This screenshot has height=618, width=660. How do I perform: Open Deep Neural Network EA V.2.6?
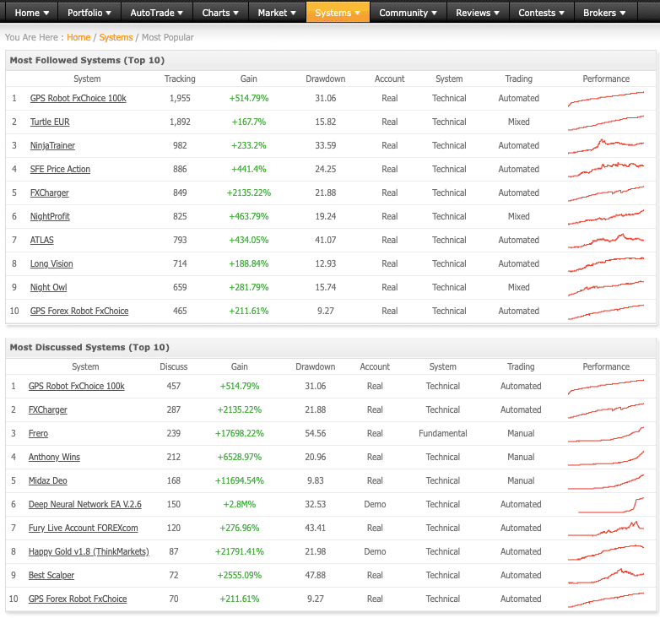[84, 504]
